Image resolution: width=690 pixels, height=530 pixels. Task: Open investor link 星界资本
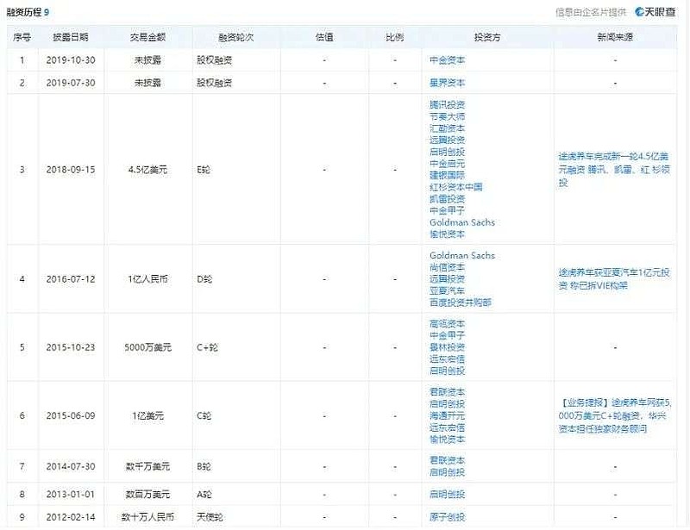[x=447, y=83]
